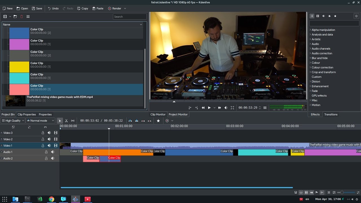Switch to the Clip Monitor tab
Image resolution: width=361 pixels, height=203 pixels.
click(x=158, y=114)
